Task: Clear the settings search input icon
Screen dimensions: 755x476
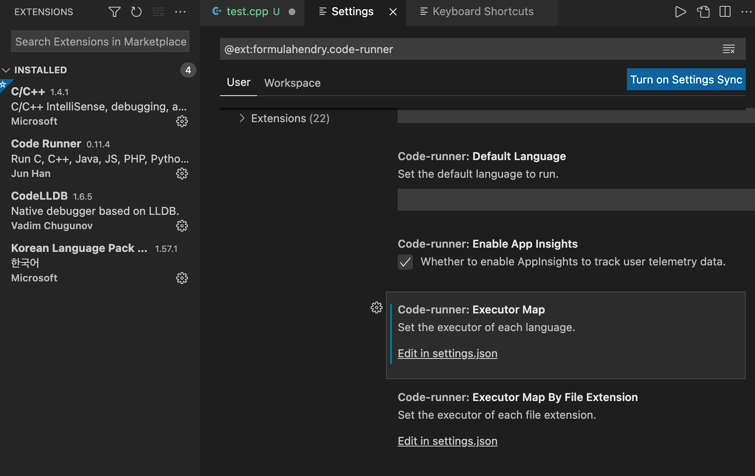Action: [729, 49]
